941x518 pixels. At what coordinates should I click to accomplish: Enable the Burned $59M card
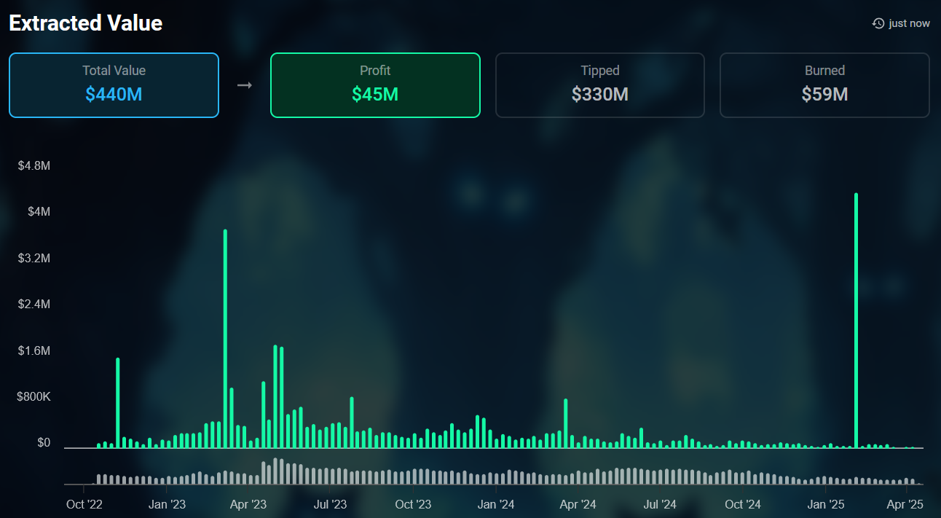pyautogui.click(x=824, y=85)
